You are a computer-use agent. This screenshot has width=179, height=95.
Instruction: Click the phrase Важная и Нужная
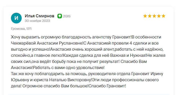coord(128,56)
